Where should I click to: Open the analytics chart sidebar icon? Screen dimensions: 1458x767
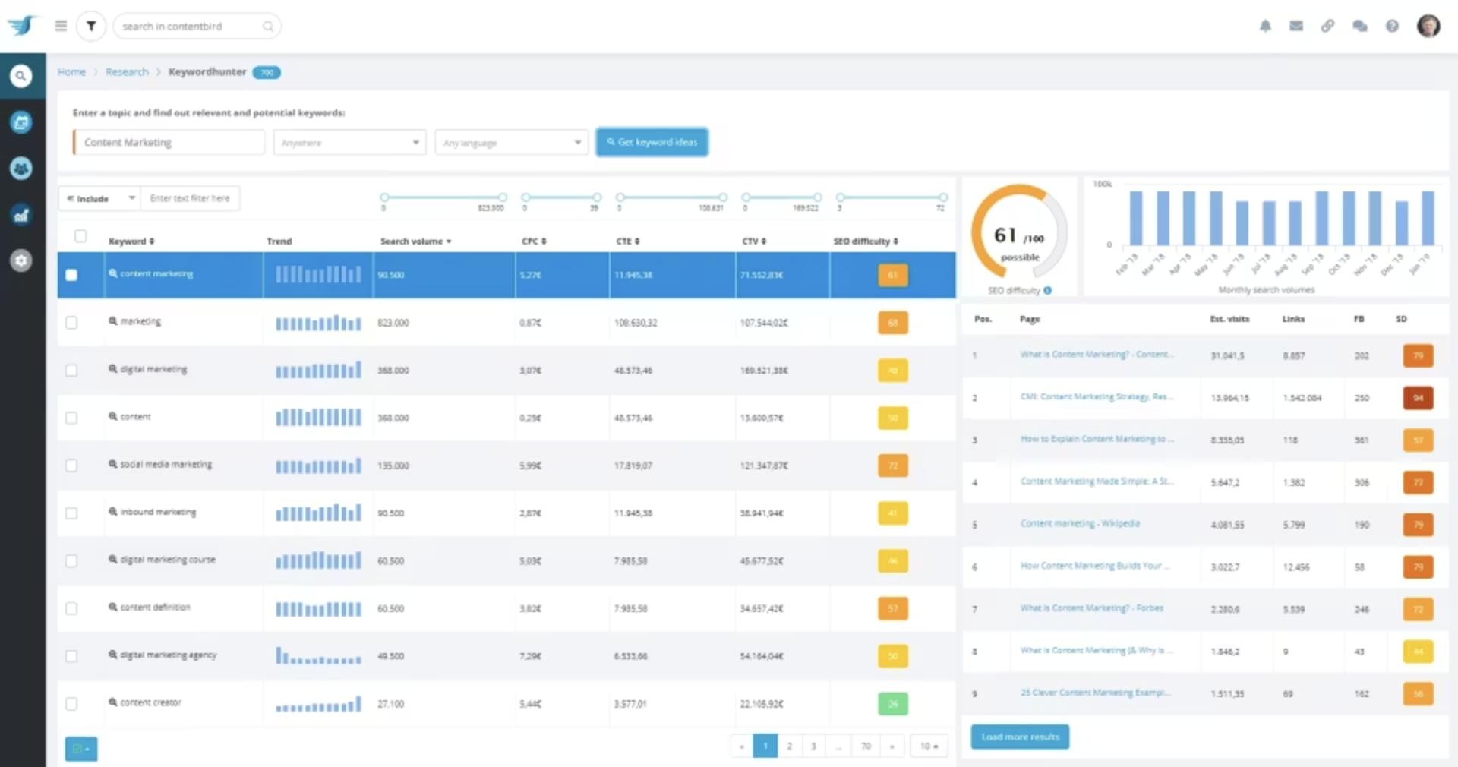coord(21,215)
